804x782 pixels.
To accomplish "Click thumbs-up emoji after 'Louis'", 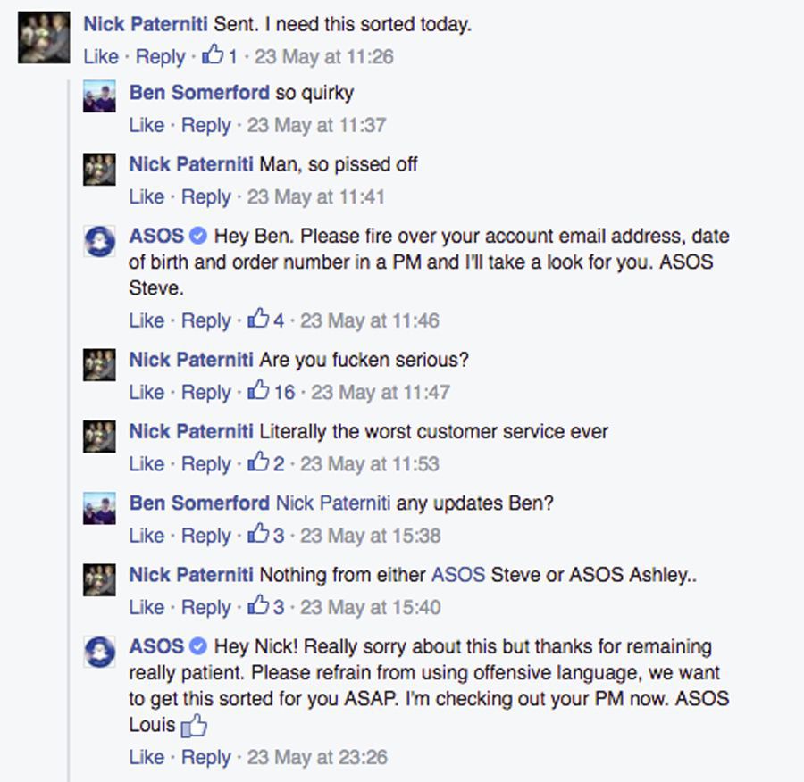I will coord(195,726).
